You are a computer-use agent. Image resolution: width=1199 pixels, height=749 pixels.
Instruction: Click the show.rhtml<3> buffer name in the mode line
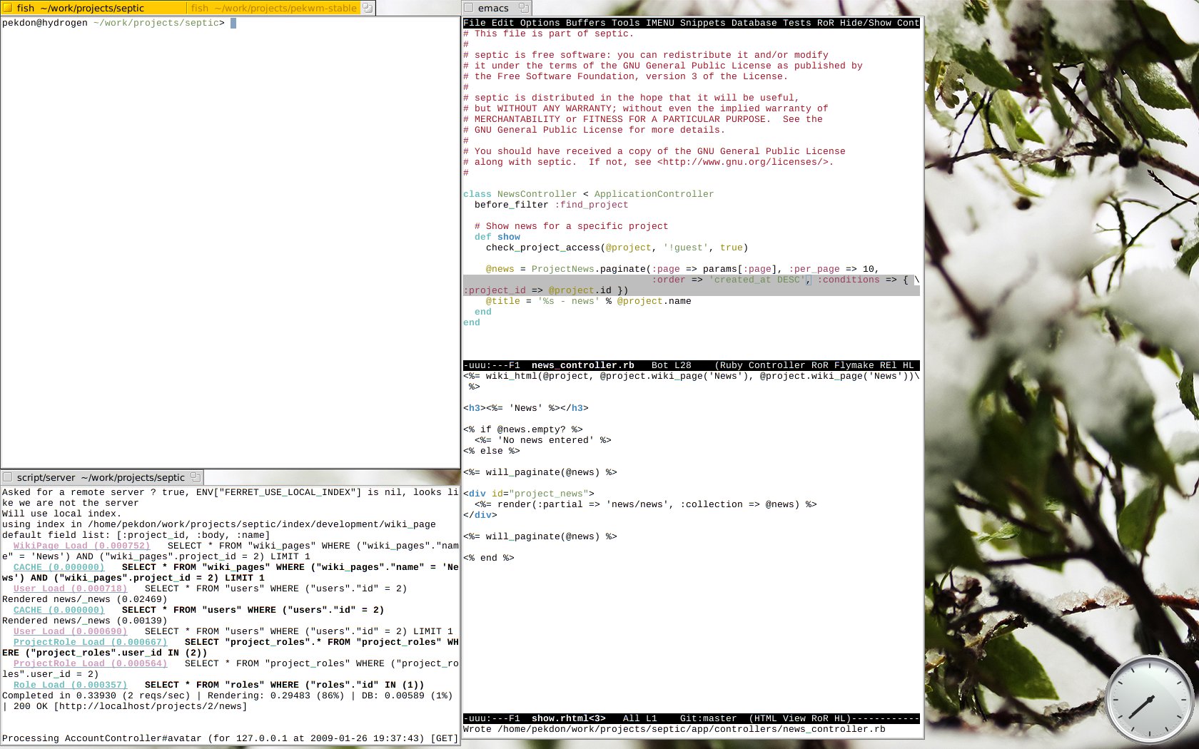pyautogui.click(x=569, y=718)
